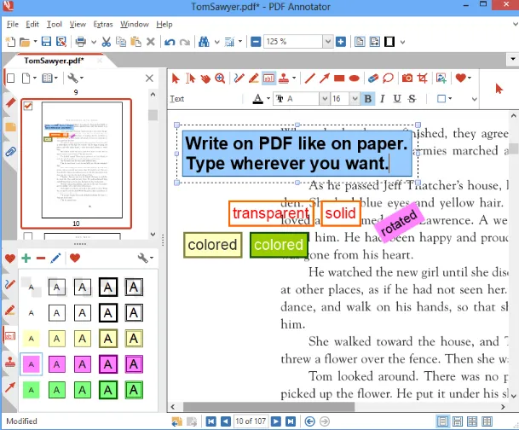519x430 pixels.
Task: Click the New document icon
Action: [x=10, y=42]
